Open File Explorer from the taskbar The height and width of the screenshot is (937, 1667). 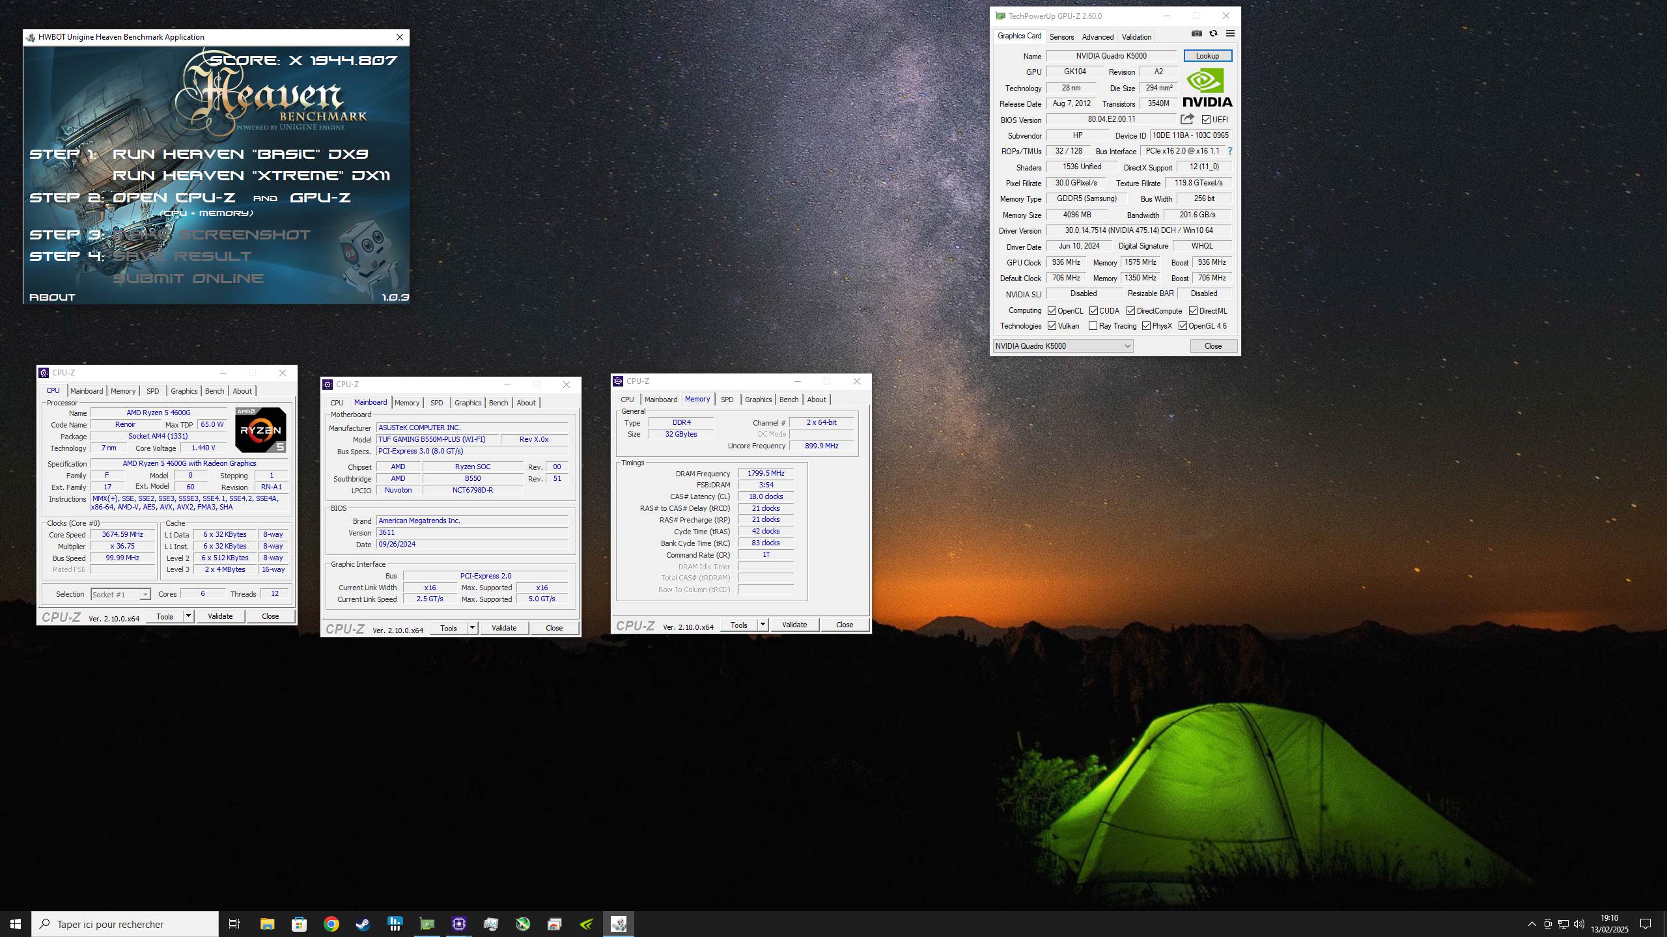point(268,924)
